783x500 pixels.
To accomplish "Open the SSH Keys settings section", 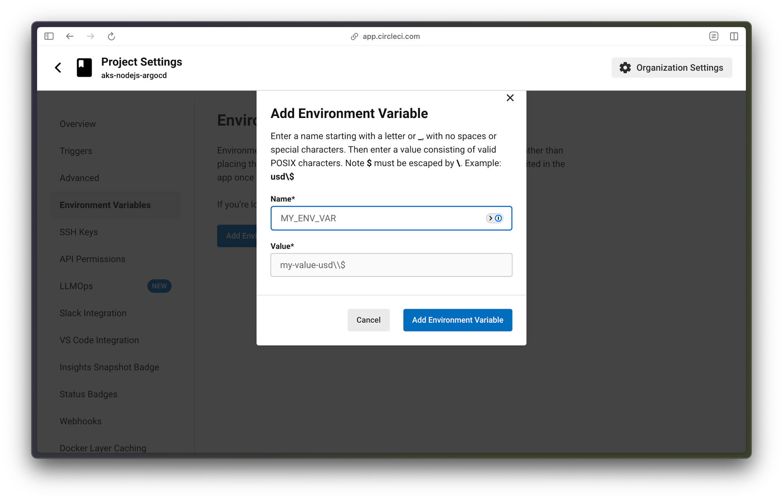I will click(x=78, y=232).
